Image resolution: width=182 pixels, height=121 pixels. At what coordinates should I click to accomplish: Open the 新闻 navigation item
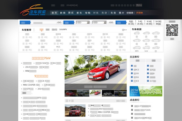(x=63, y=13)
